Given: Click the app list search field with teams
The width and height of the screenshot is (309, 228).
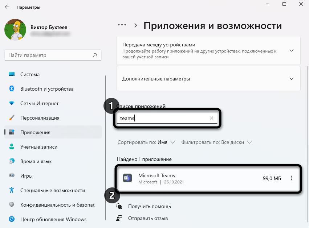Looking at the screenshot, I should [167, 118].
